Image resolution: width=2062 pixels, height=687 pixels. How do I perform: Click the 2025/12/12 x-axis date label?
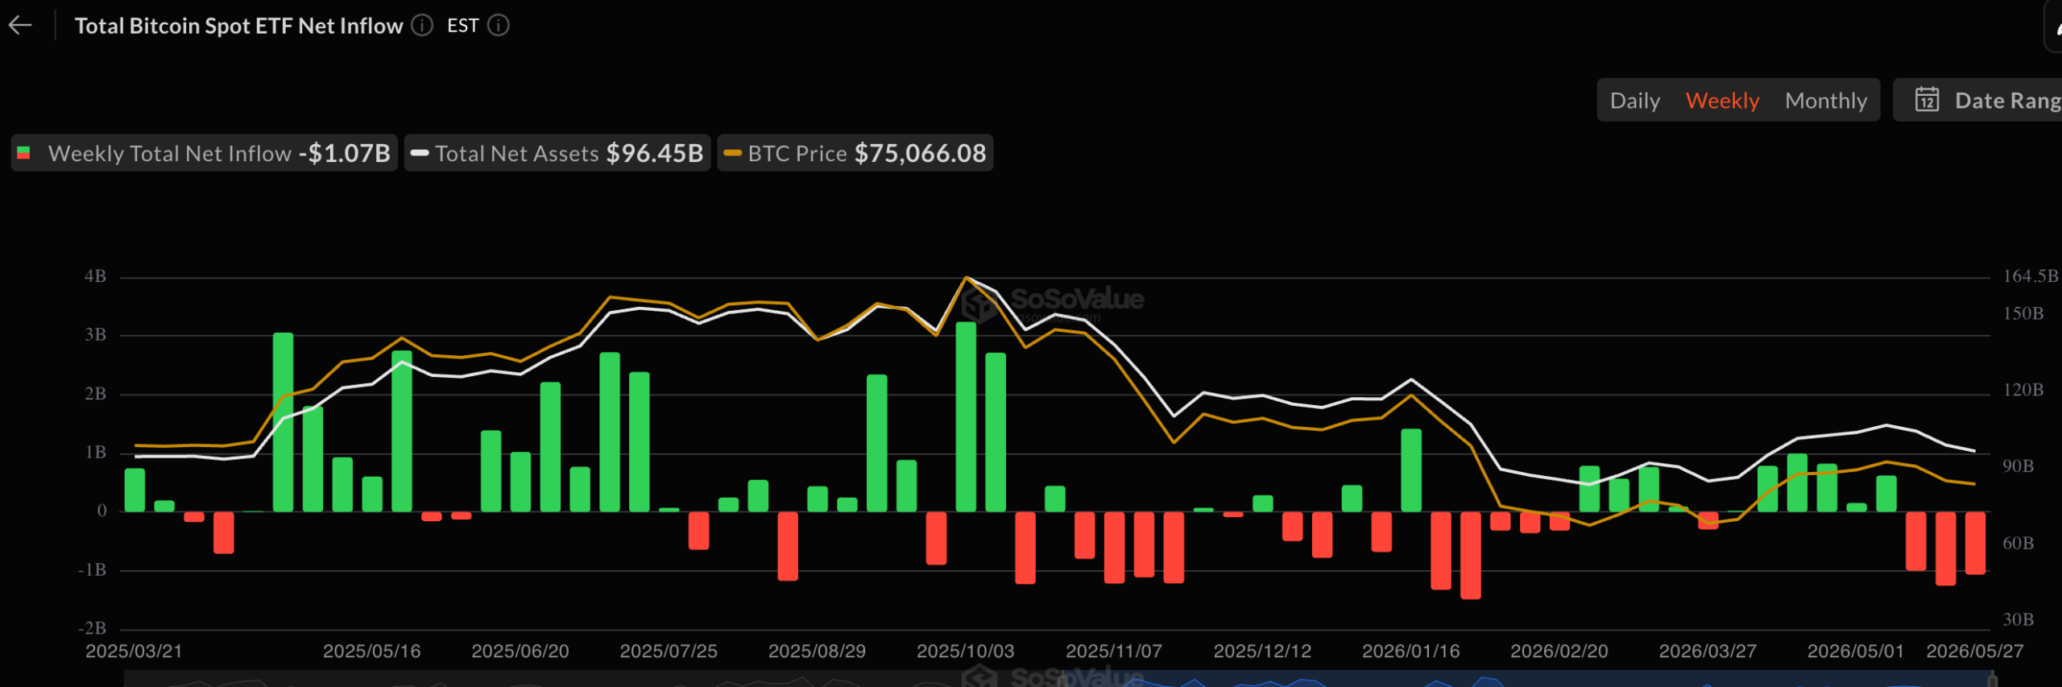1262,651
